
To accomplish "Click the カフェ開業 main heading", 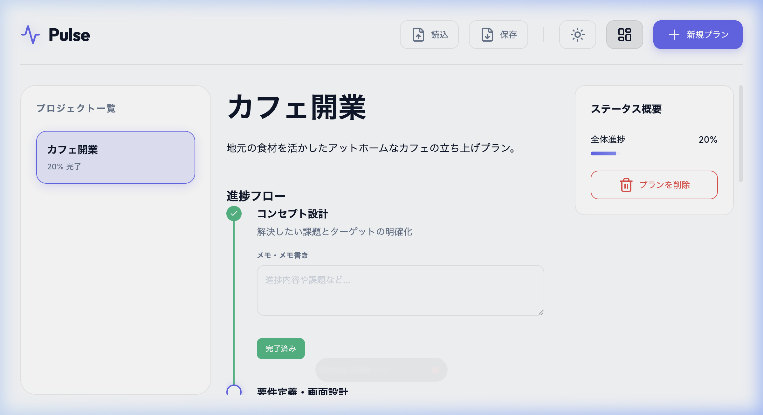I will (297, 107).
